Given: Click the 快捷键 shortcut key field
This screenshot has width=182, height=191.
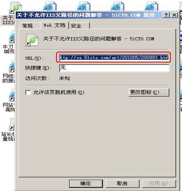Looking at the screenshot, I should pyautogui.click(x=114, y=68).
